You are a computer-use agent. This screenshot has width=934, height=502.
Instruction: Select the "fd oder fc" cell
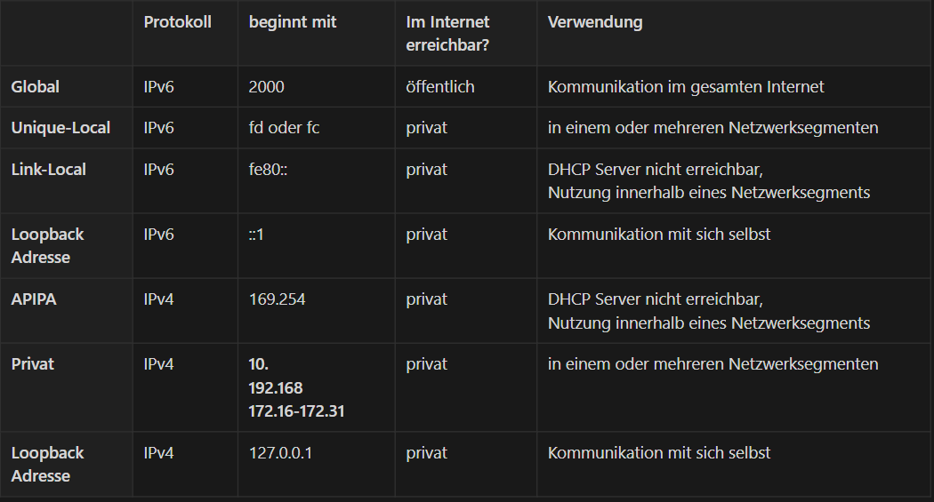[284, 128]
